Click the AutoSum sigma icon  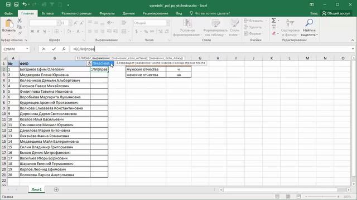[x=273, y=21]
